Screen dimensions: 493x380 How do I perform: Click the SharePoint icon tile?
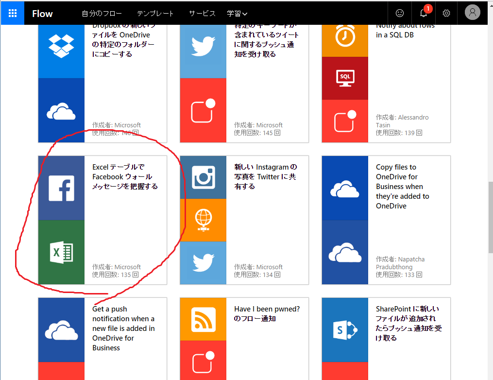tap(345, 330)
